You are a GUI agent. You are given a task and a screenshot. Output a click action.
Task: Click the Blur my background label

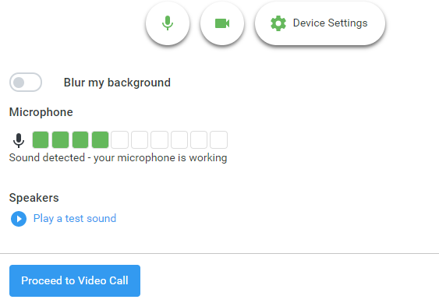point(117,83)
